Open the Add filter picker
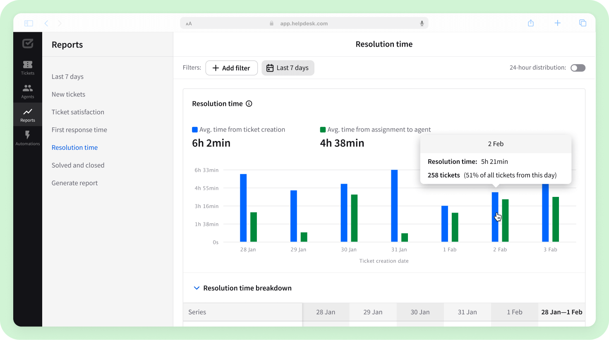 click(x=231, y=67)
